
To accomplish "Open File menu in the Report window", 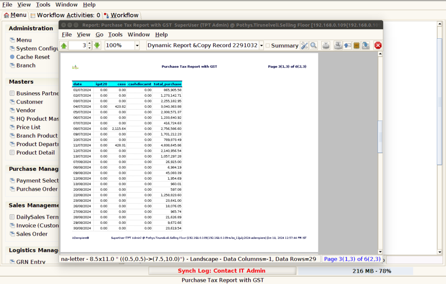I will pos(67,34).
